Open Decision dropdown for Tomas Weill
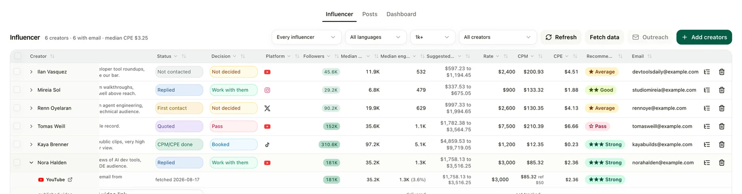Viewport: 742px width, 194px height. pyautogui.click(x=234, y=126)
